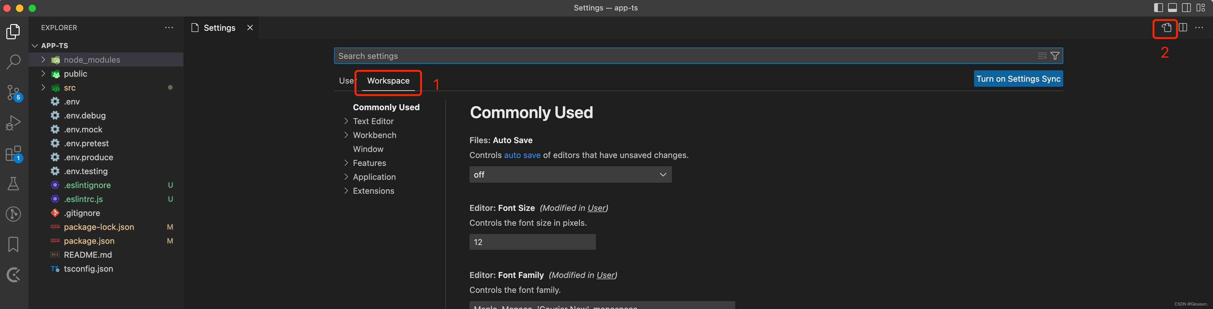Expand Application settings category

coord(346,177)
